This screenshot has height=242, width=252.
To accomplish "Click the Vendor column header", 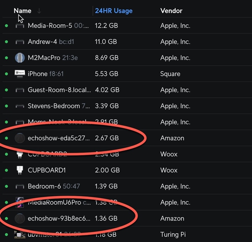I will pos(171,11).
